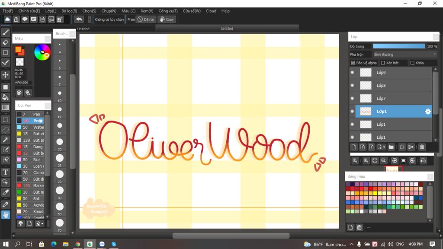This screenshot has height=249, width=443.
Task: Click the gear icon on selected layer Lớp1
Action: [428, 112]
